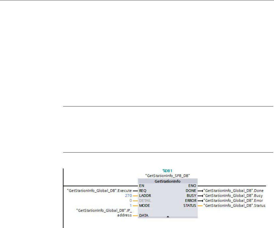This screenshot has height=228, width=274.
Task: Collapse the GetStationInfo block via bottom arrow
Action: (168, 217)
